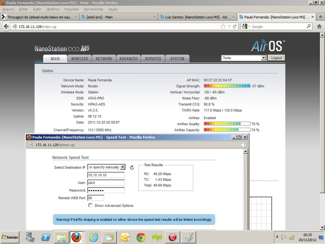Launch PowerShell from taskbar

[x=45, y=237]
